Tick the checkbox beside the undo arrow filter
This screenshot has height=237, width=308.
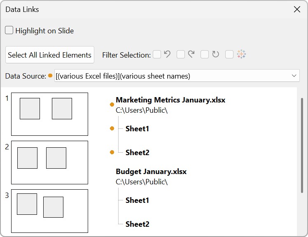(157, 55)
